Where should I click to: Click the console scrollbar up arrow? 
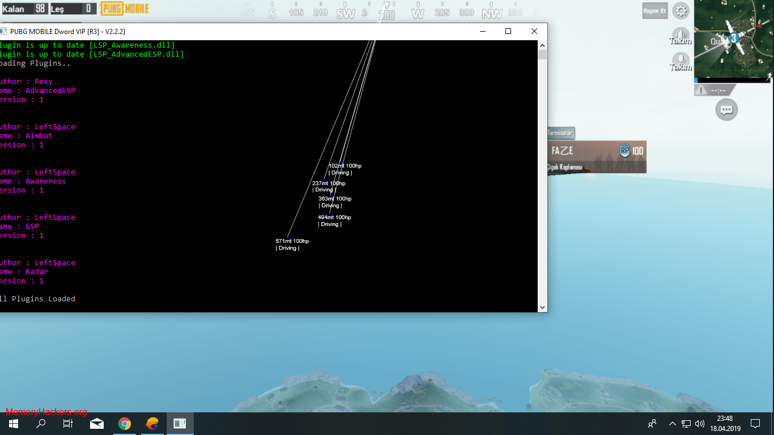(542, 45)
